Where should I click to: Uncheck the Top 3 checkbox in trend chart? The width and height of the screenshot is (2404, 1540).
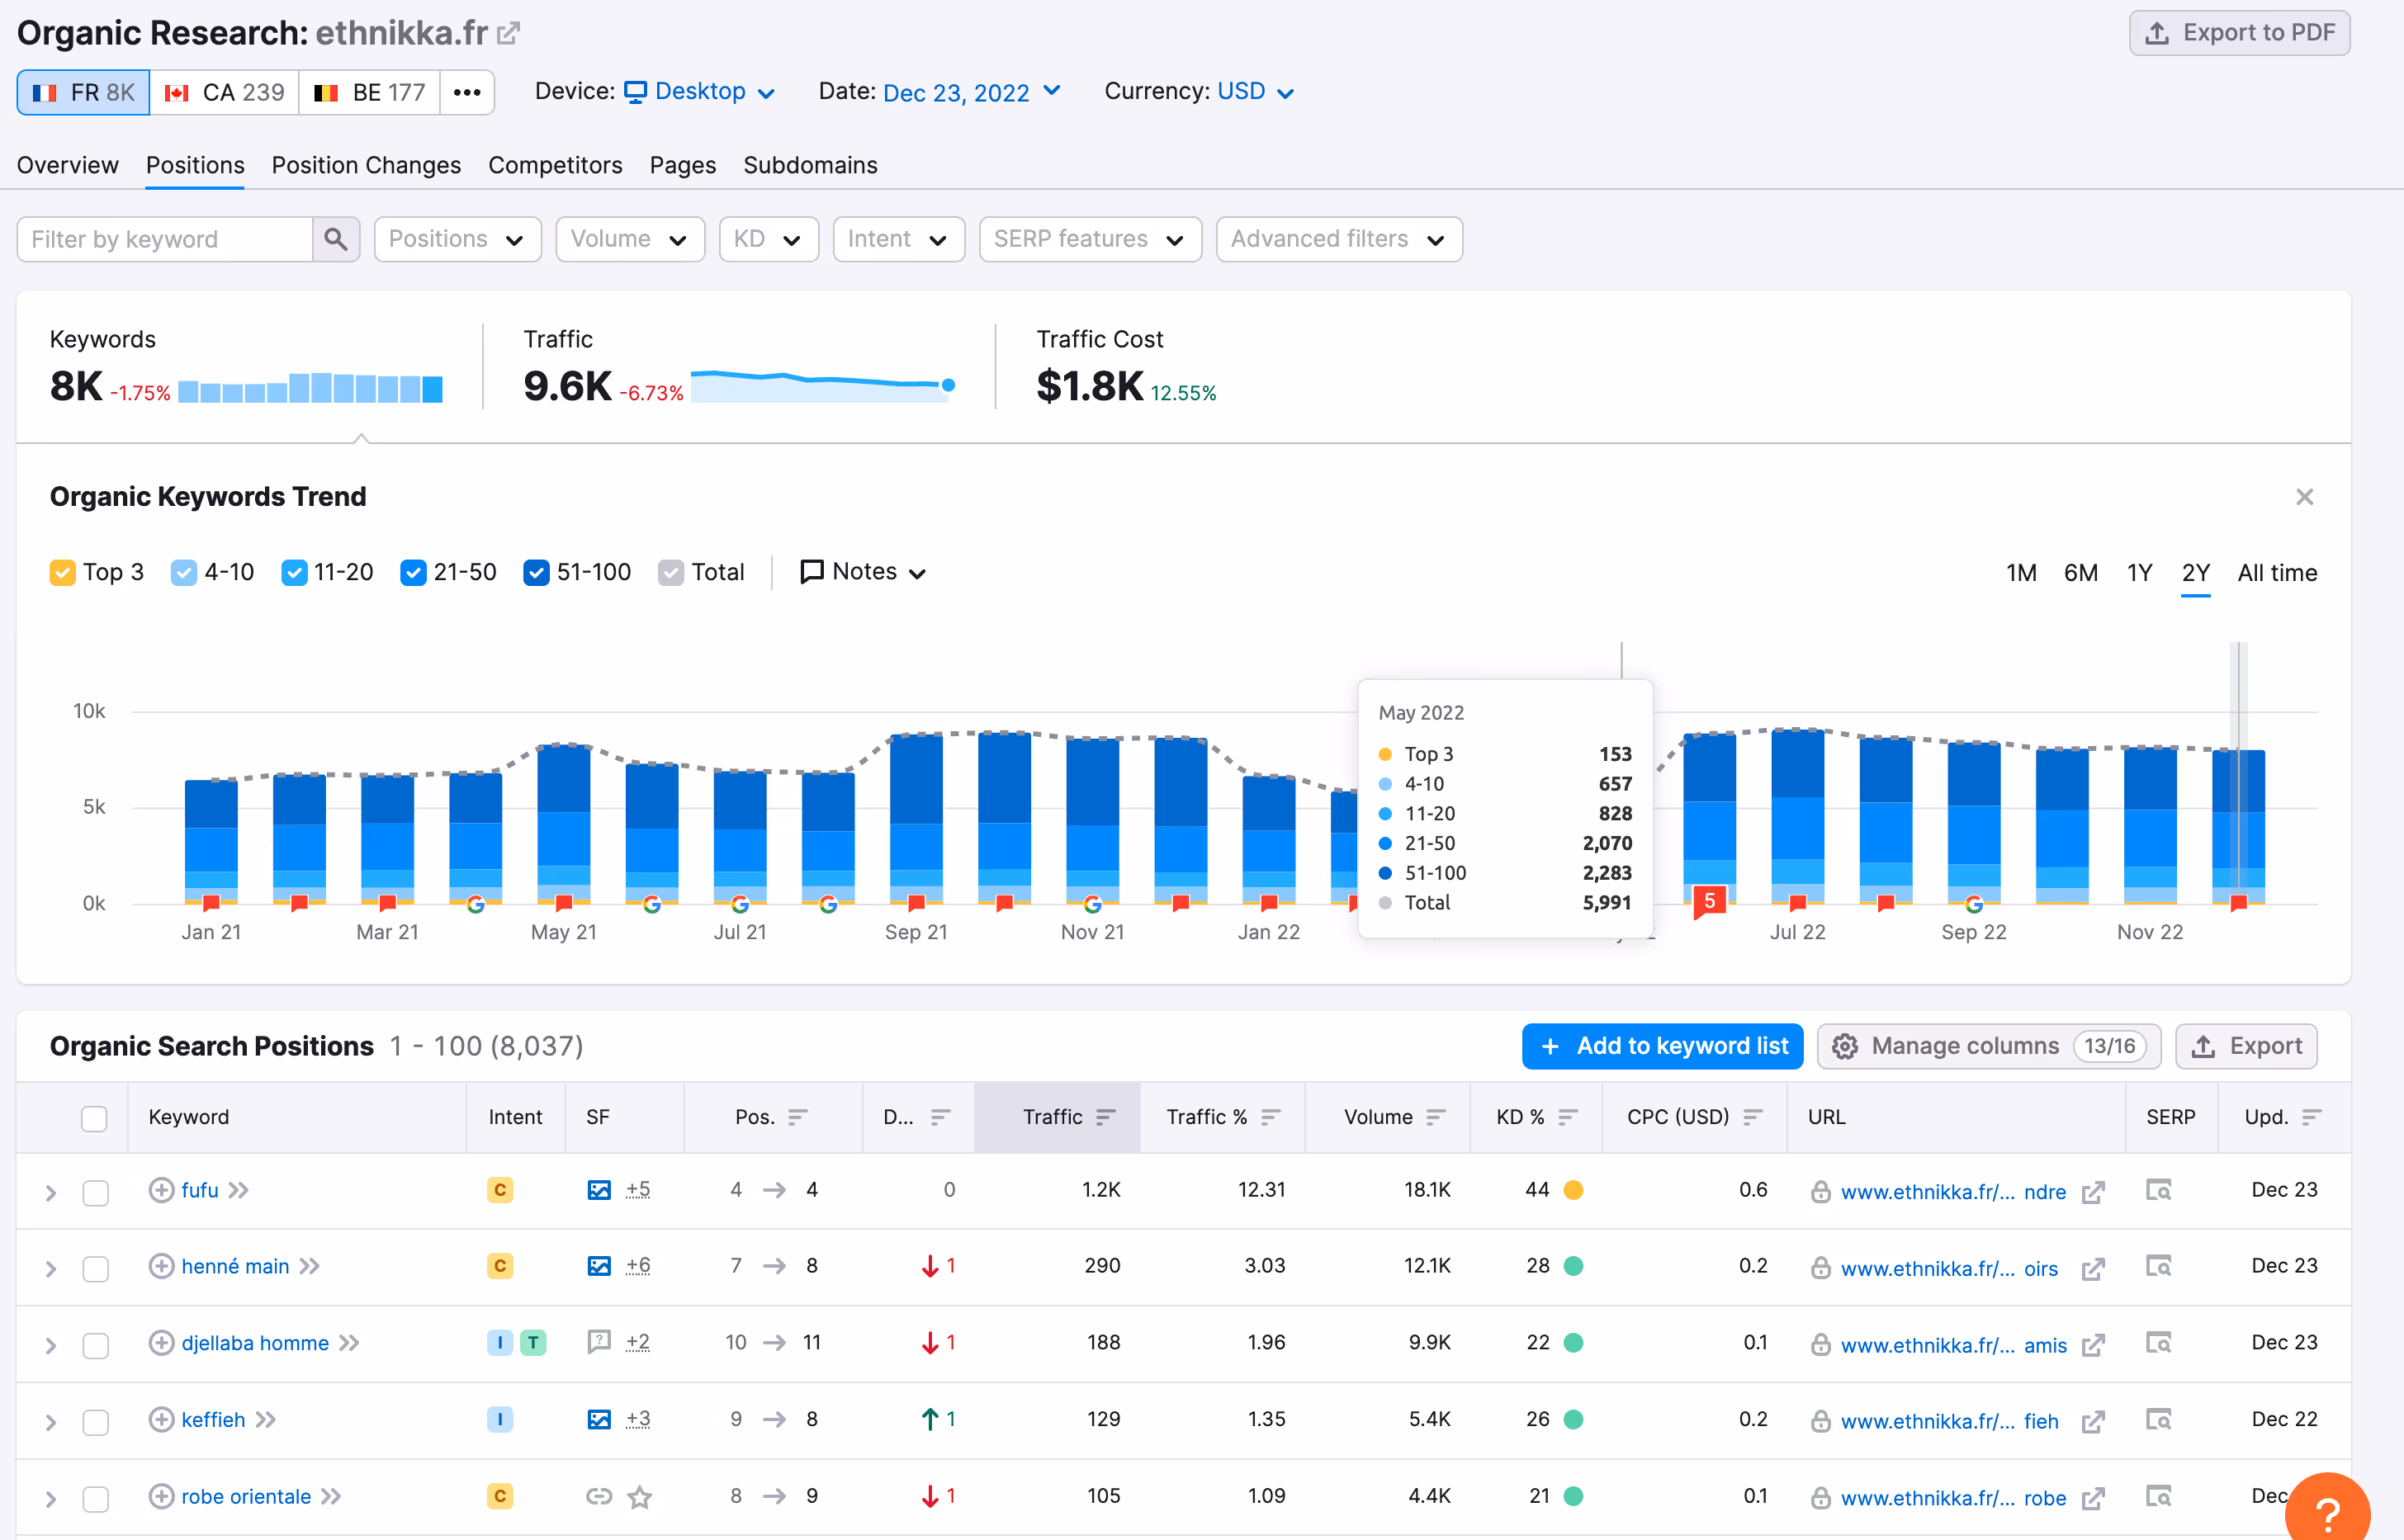(62, 572)
